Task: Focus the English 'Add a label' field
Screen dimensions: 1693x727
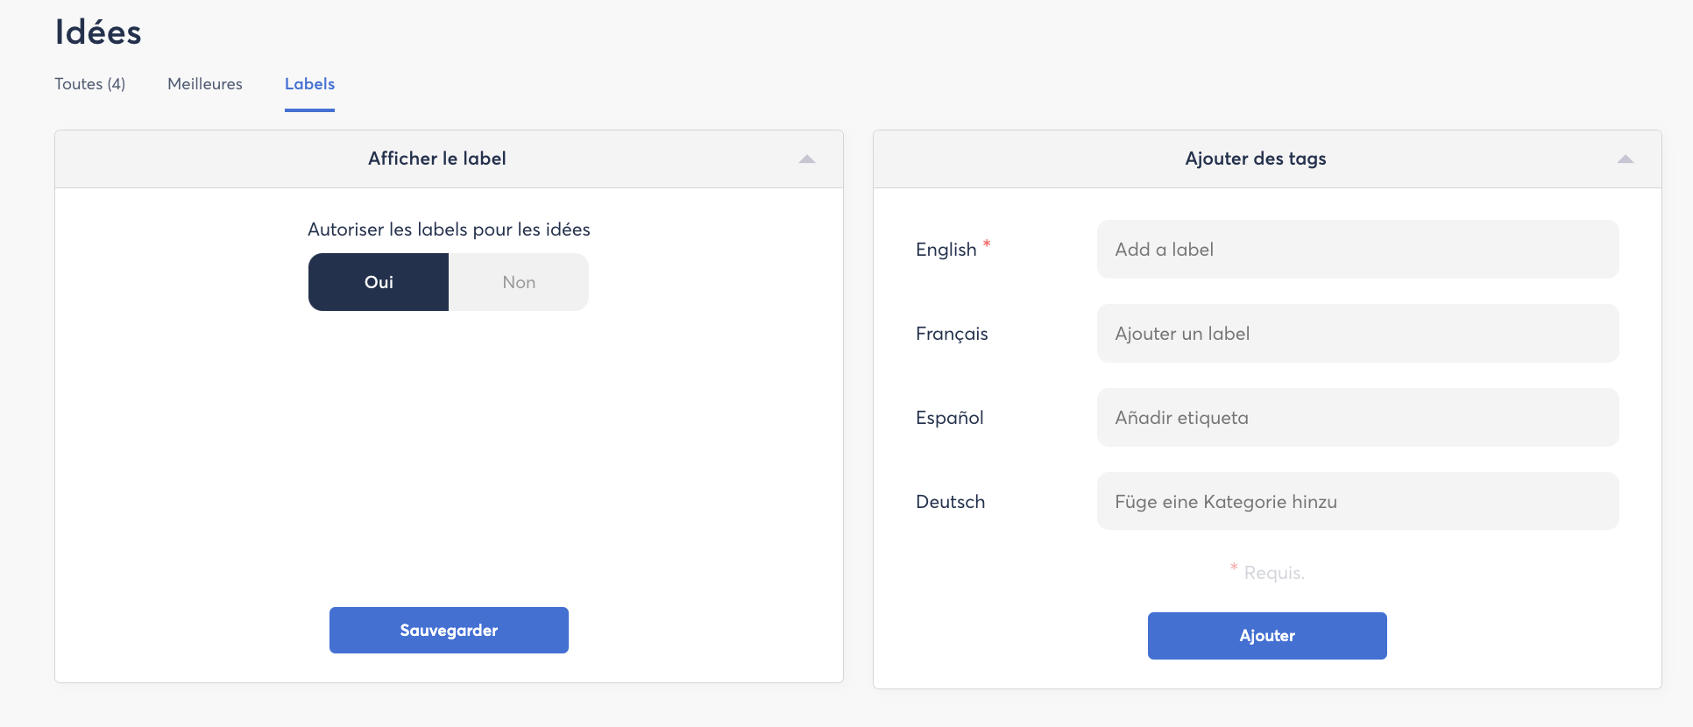Action: [1357, 250]
